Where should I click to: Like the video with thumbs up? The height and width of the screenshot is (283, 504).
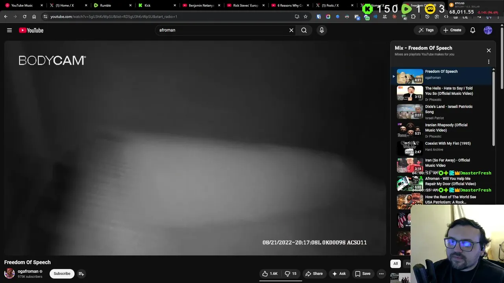pyautogui.click(x=270, y=274)
